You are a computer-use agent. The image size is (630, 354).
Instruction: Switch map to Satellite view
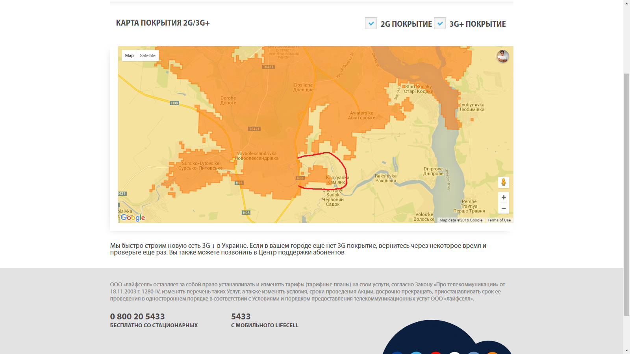[x=148, y=55]
